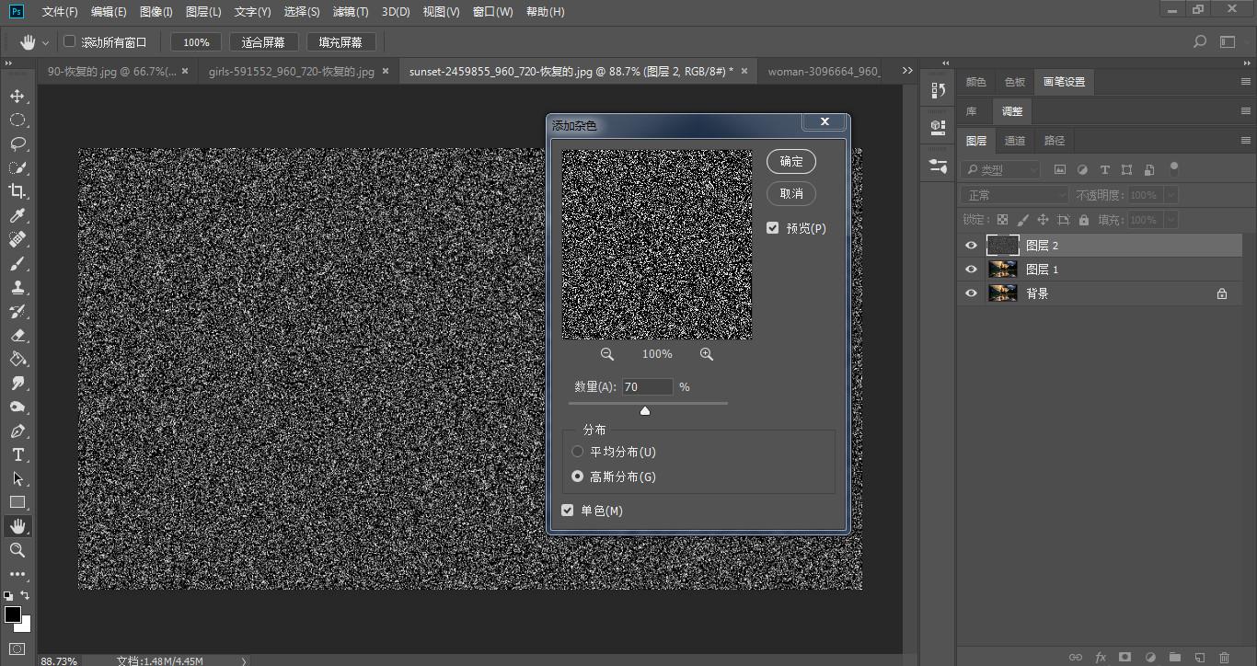Zoom in the noise preview
The height and width of the screenshot is (666, 1257).
tap(707, 354)
